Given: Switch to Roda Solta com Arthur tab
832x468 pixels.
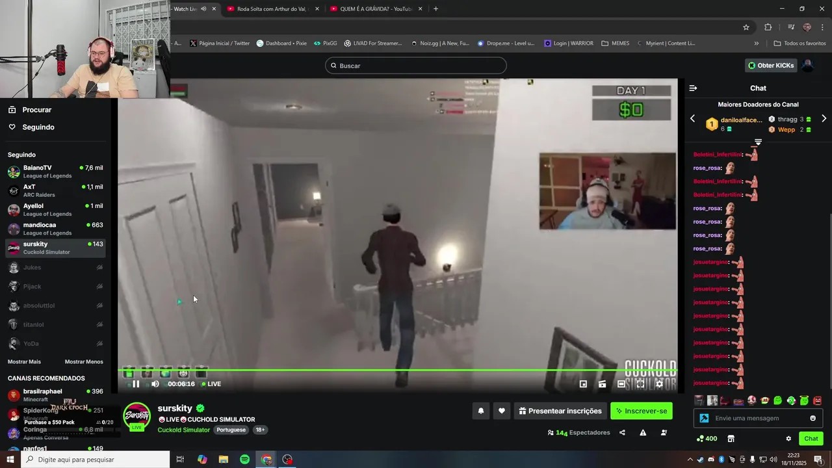Looking at the screenshot, I should tap(272, 8).
